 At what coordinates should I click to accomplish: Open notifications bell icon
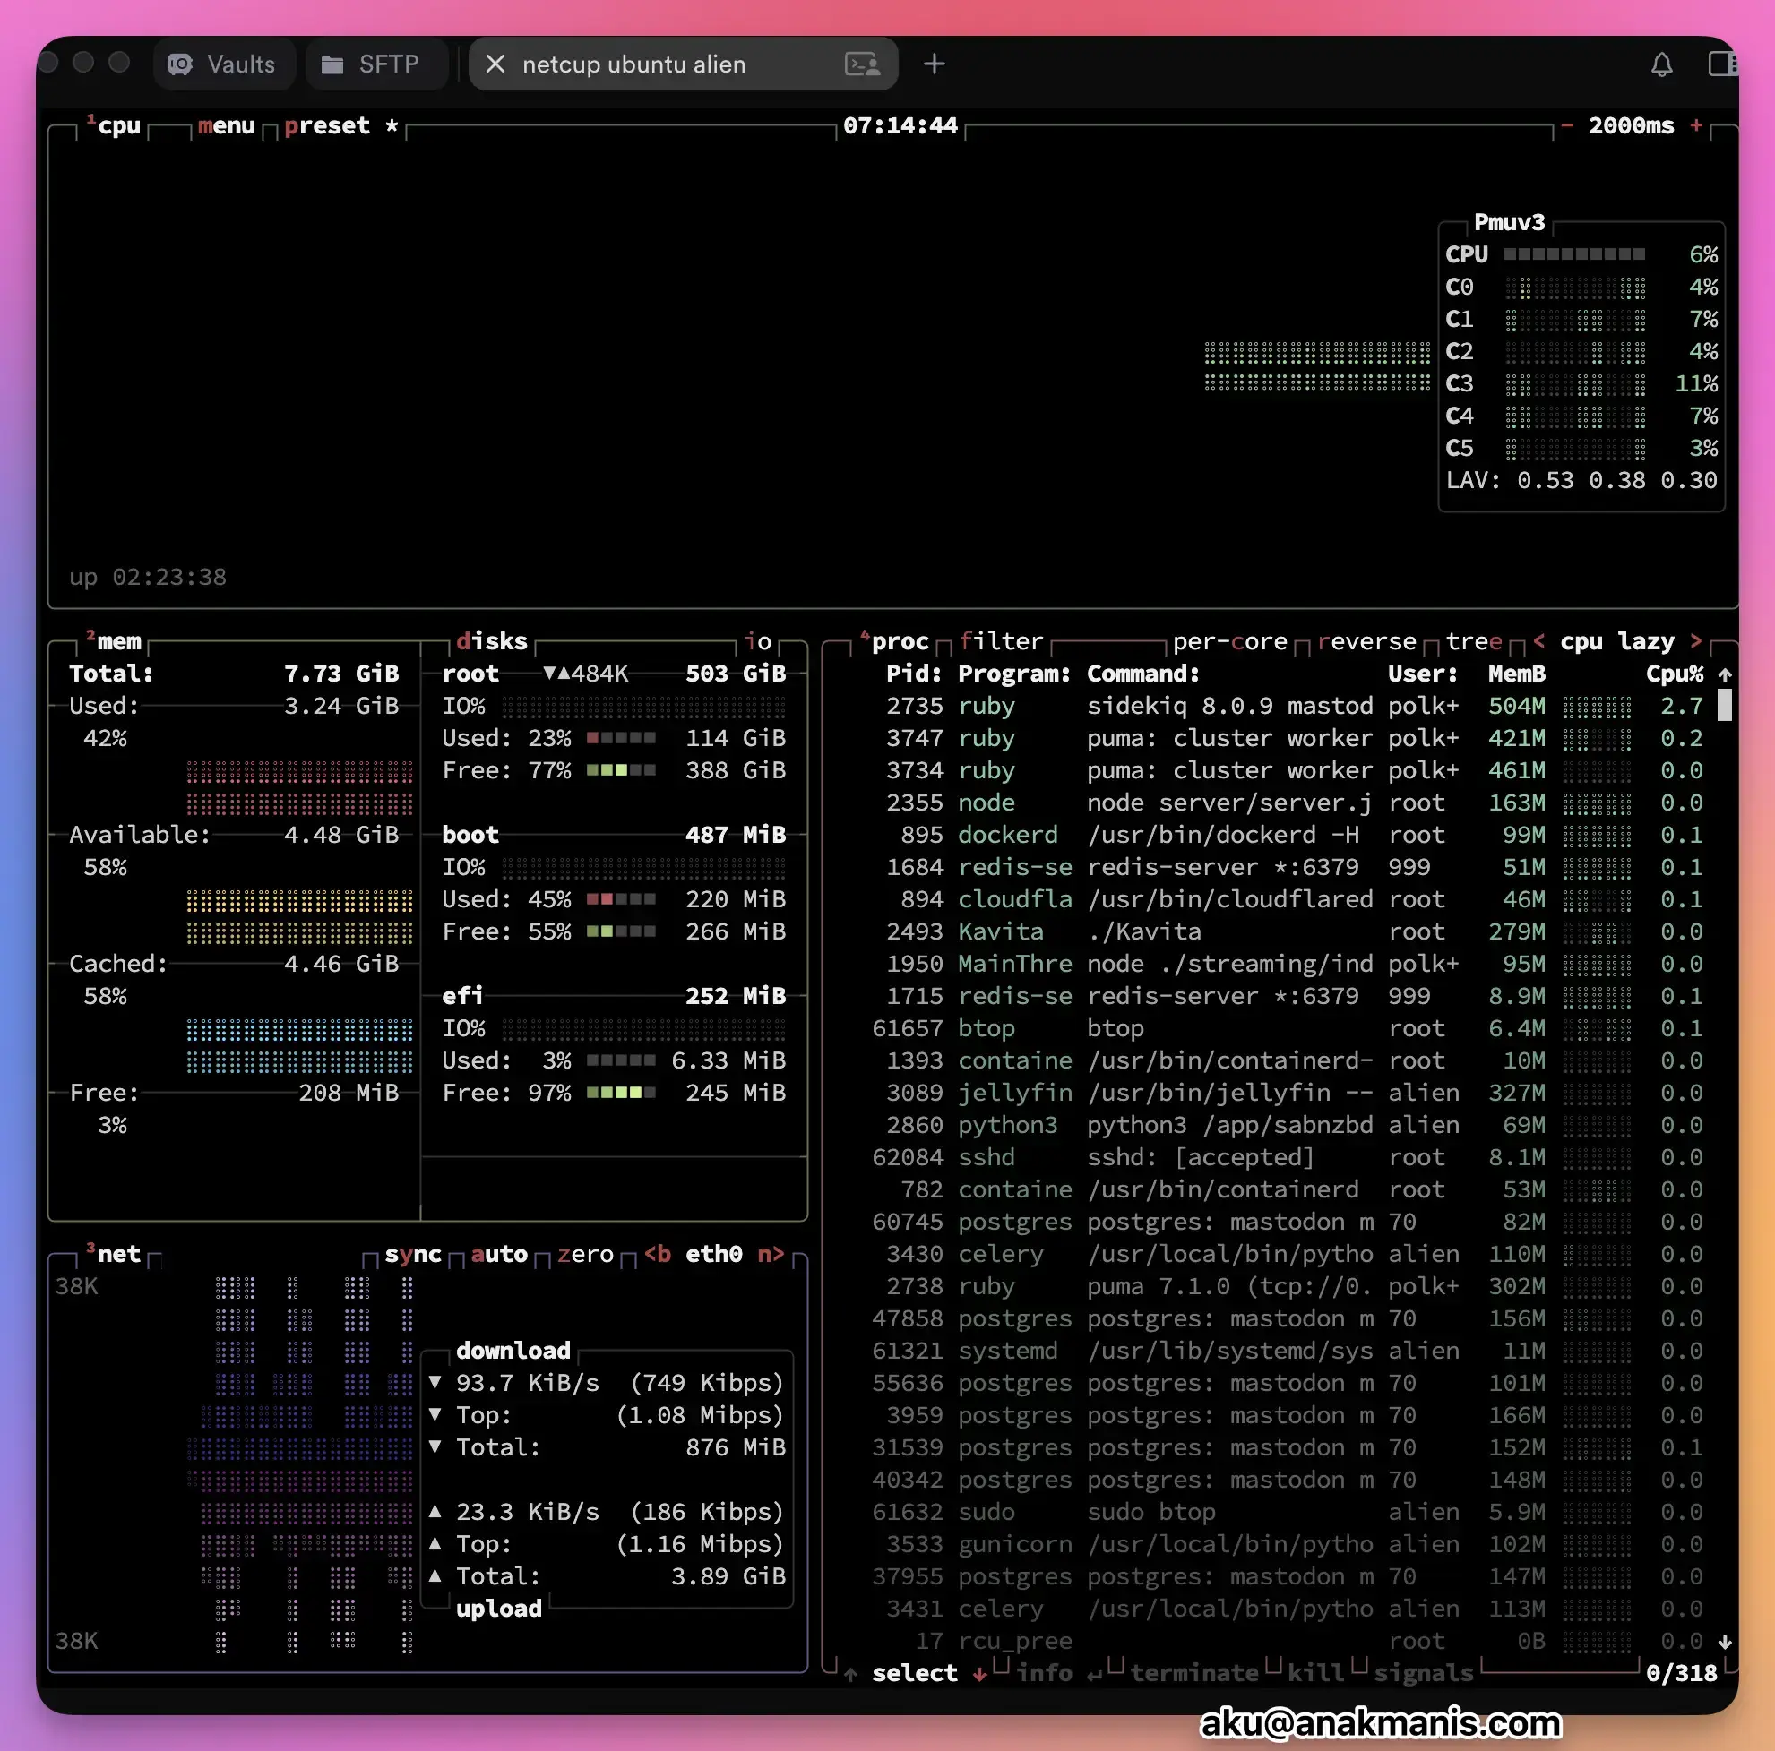(x=1662, y=64)
